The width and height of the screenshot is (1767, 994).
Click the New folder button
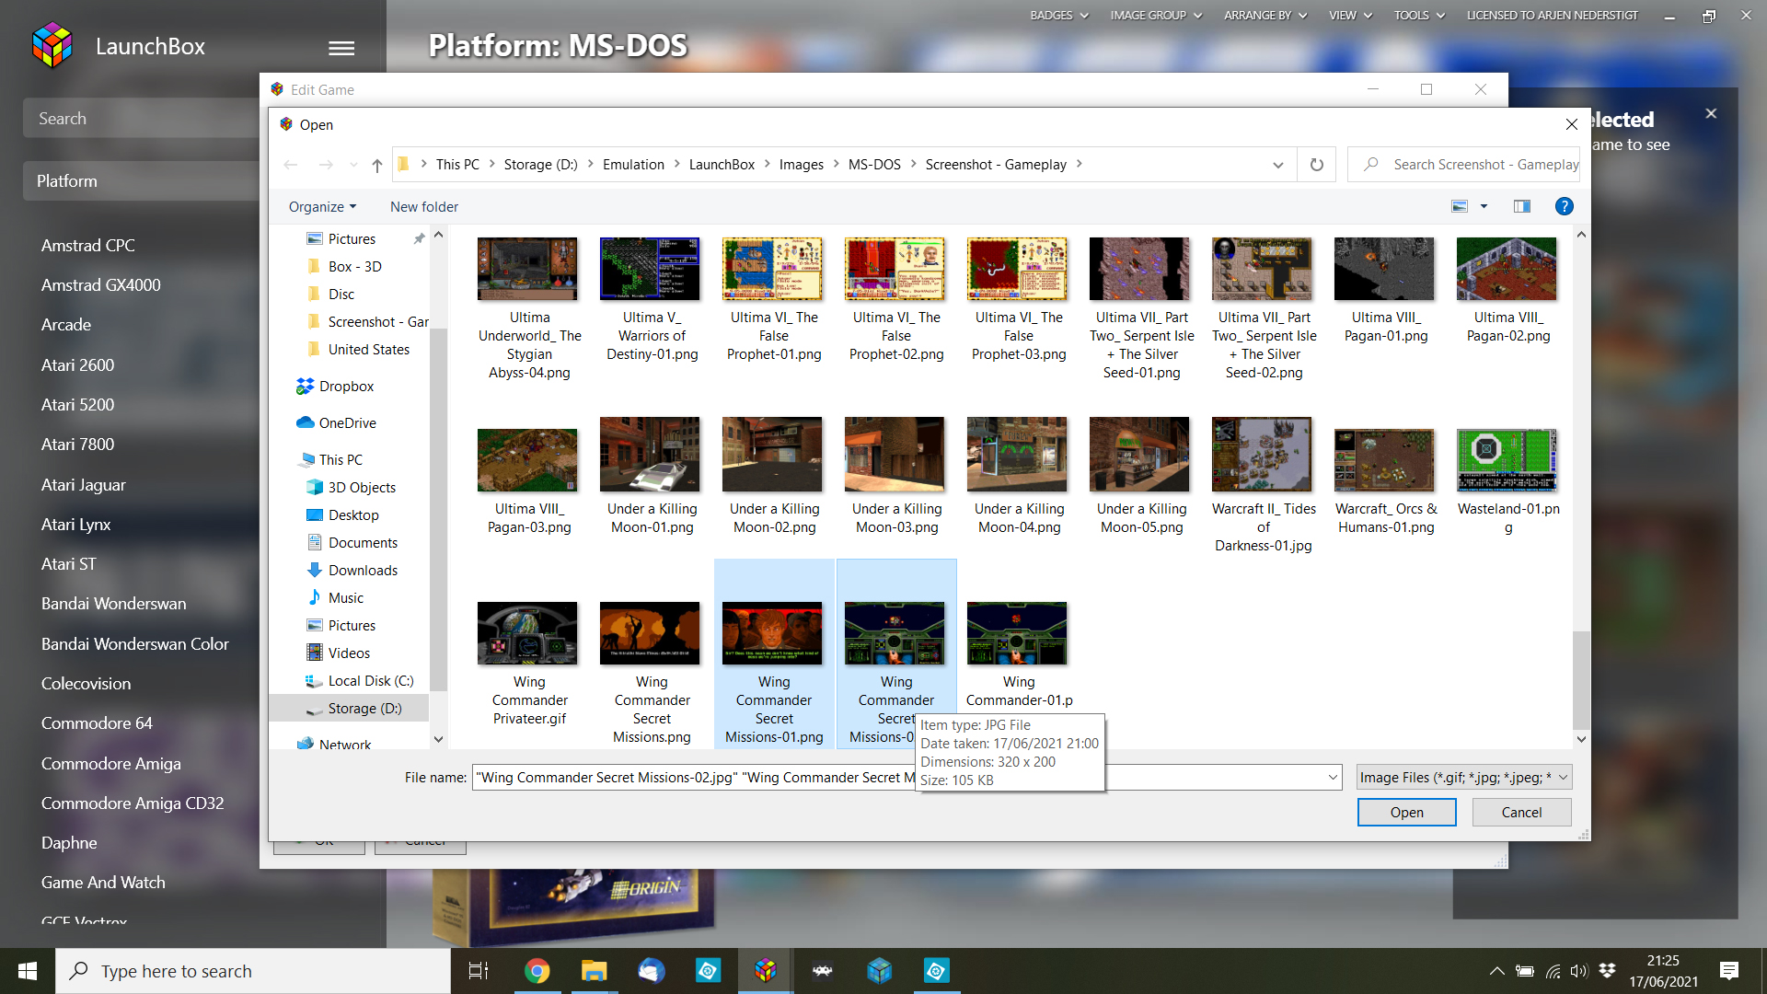(424, 207)
